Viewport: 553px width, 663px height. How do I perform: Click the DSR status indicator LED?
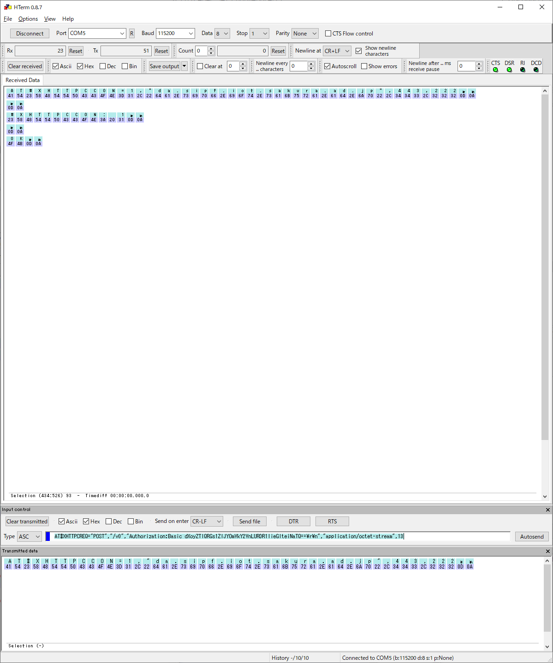509,70
